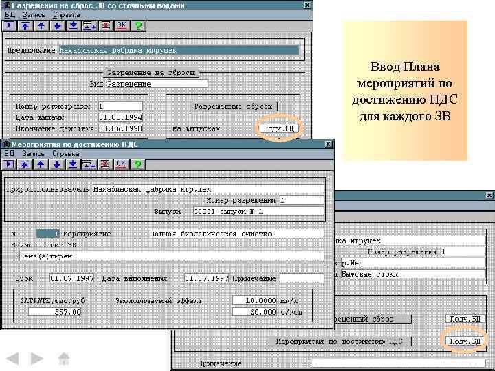495x371 pixels.
Task: Click the slide previous arrow icon
Action: click(13, 359)
